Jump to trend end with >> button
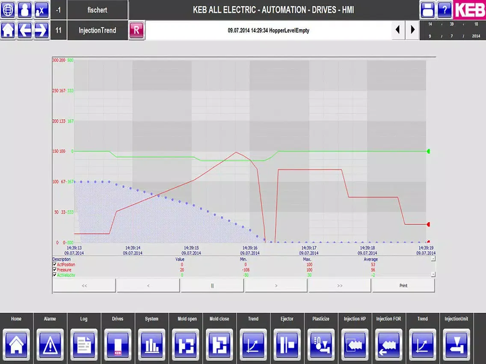Image resolution: width=486 pixels, height=364 pixels. tap(340, 285)
